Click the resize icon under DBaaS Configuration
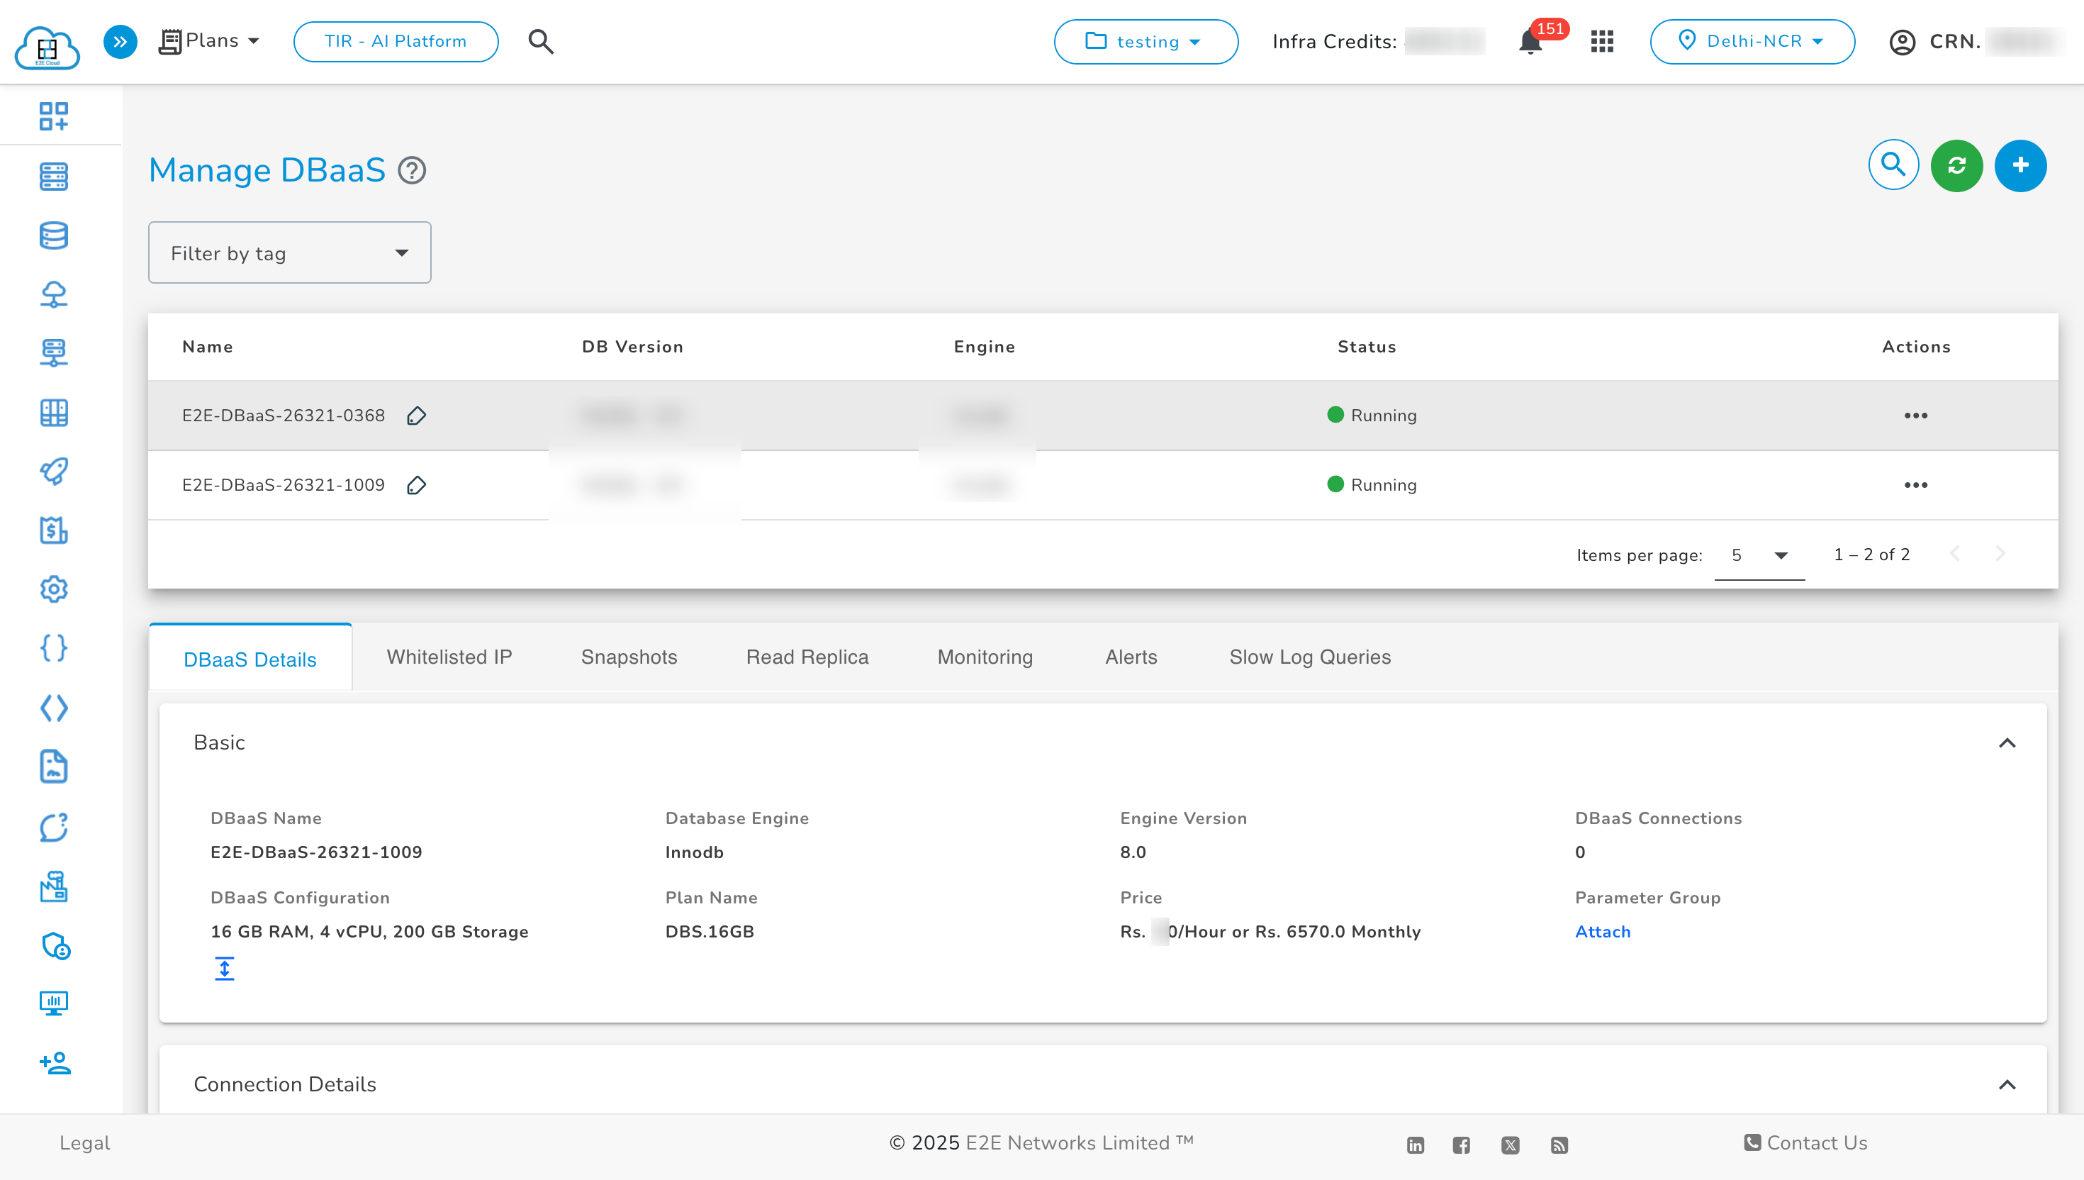This screenshot has width=2084, height=1180. pyautogui.click(x=225, y=968)
